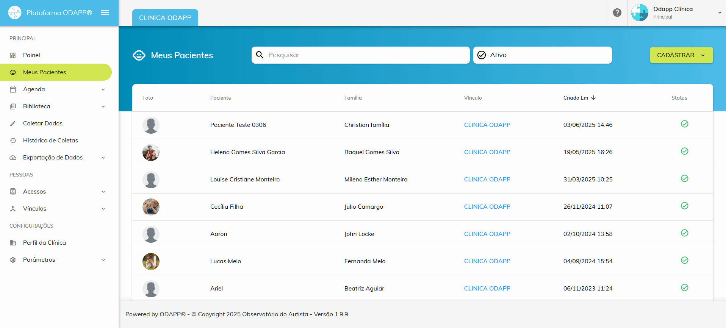This screenshot has width=726, height=328.
Task: Open the Ativo status filter dropdown
Action: [543, 55]
